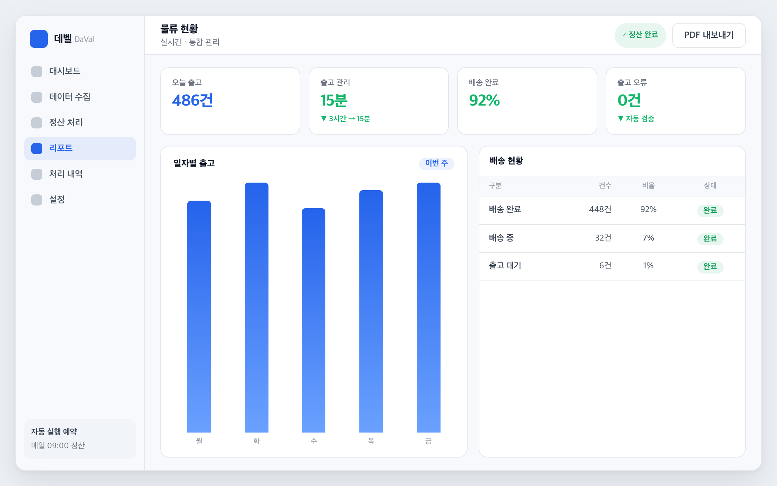The image size is (777, 486).
Task: Click the 배송 현황 panel title
Action: click(x=506, y=161)
